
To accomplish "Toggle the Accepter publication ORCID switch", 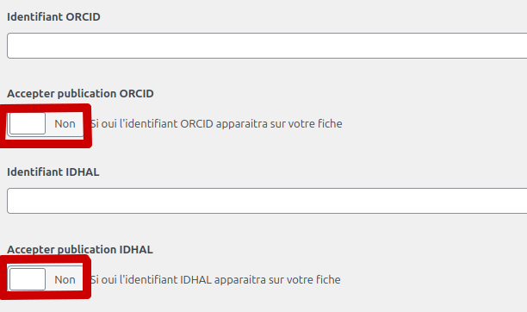I will pyautogui.click(x=45, y=124).
